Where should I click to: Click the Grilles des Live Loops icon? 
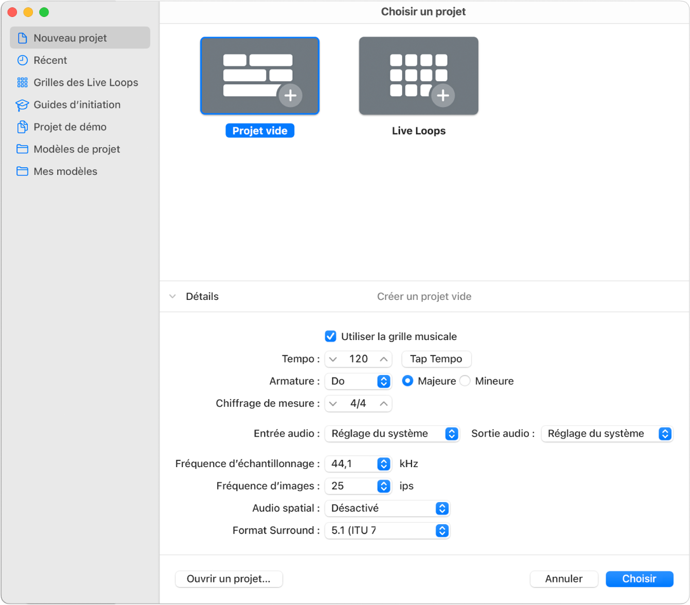(x=23, y=82)
